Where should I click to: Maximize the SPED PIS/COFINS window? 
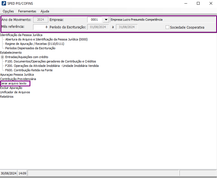(198, 4)
